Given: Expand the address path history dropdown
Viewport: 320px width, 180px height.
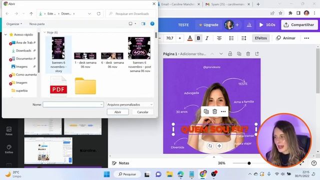Looking at the screenshot, I should pyautogui.click(x=89, y=13).
